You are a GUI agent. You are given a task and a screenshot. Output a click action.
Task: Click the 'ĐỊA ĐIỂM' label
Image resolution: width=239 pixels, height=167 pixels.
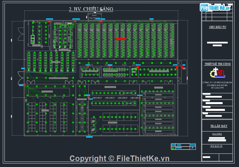click(x=217, y=134)
